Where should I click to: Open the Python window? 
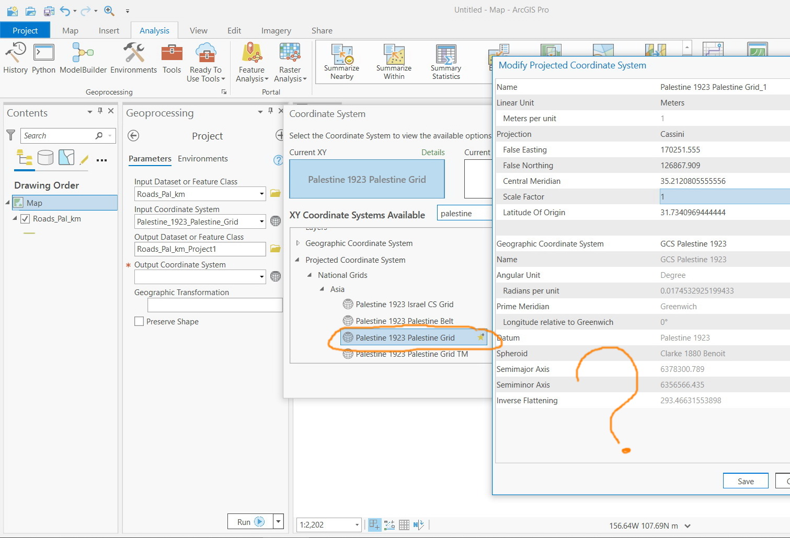43,59
